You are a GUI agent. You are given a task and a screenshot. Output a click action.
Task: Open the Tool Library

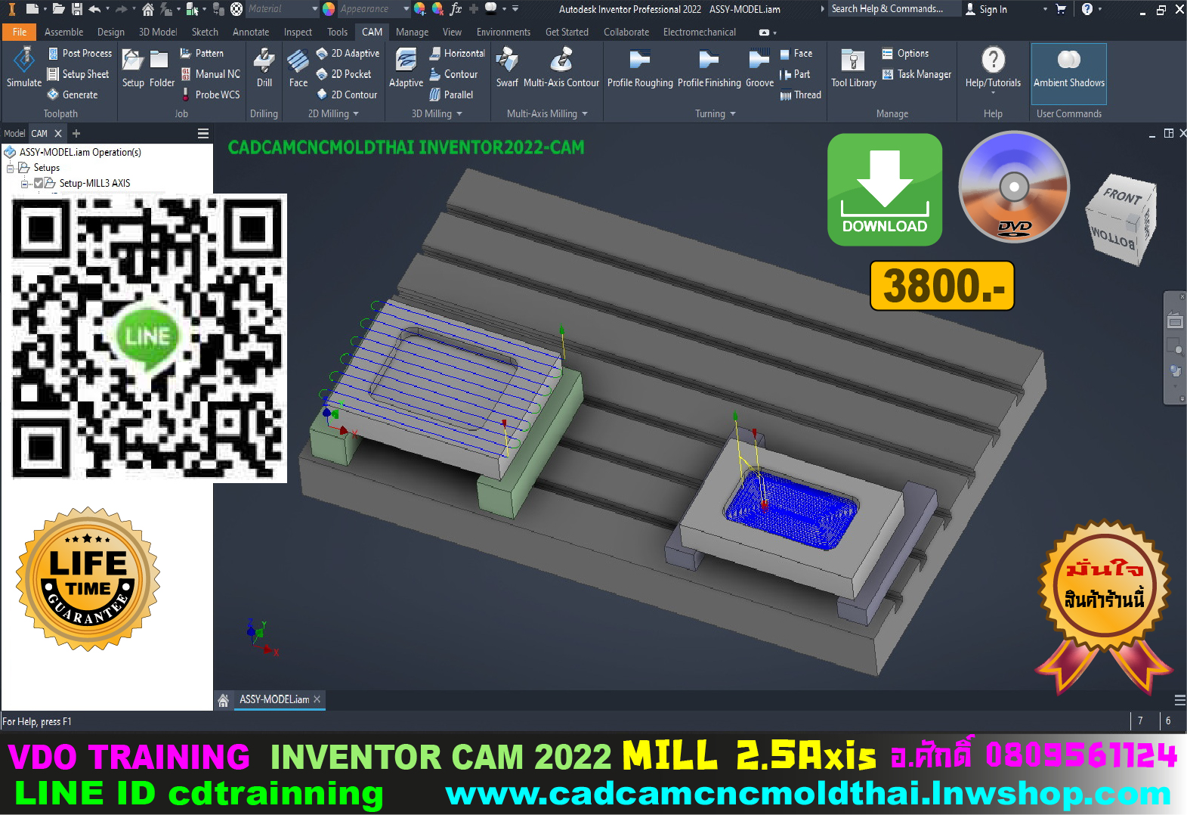coord(853,67)
